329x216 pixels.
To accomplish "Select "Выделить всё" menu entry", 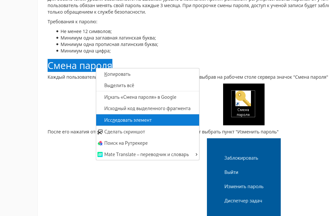I will [x=148, y=85].
